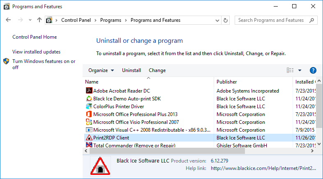Click the refresh button beside address bar

[x=226, y=20]
